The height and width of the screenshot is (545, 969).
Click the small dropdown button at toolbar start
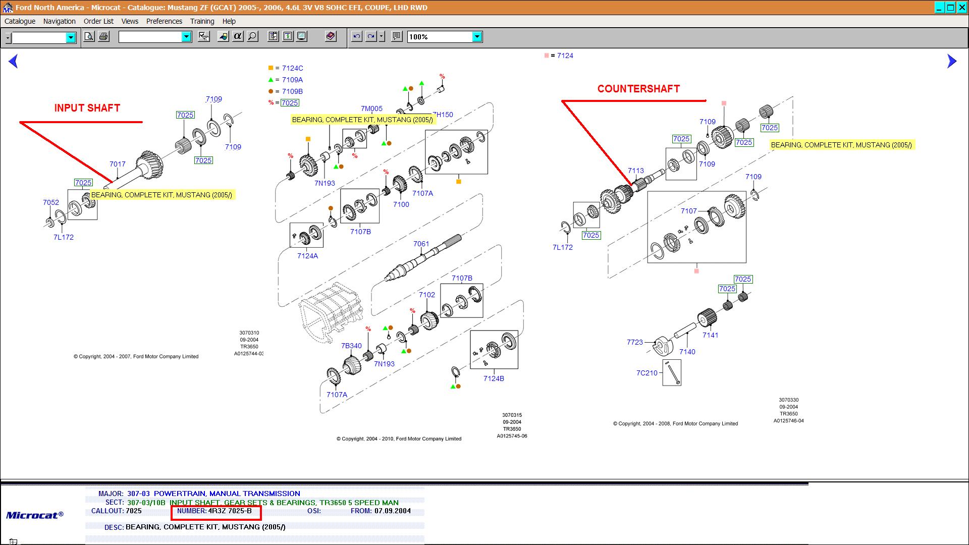8,38
